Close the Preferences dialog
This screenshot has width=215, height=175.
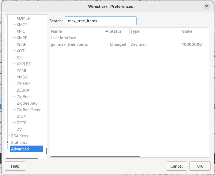(x=206, y=6)
